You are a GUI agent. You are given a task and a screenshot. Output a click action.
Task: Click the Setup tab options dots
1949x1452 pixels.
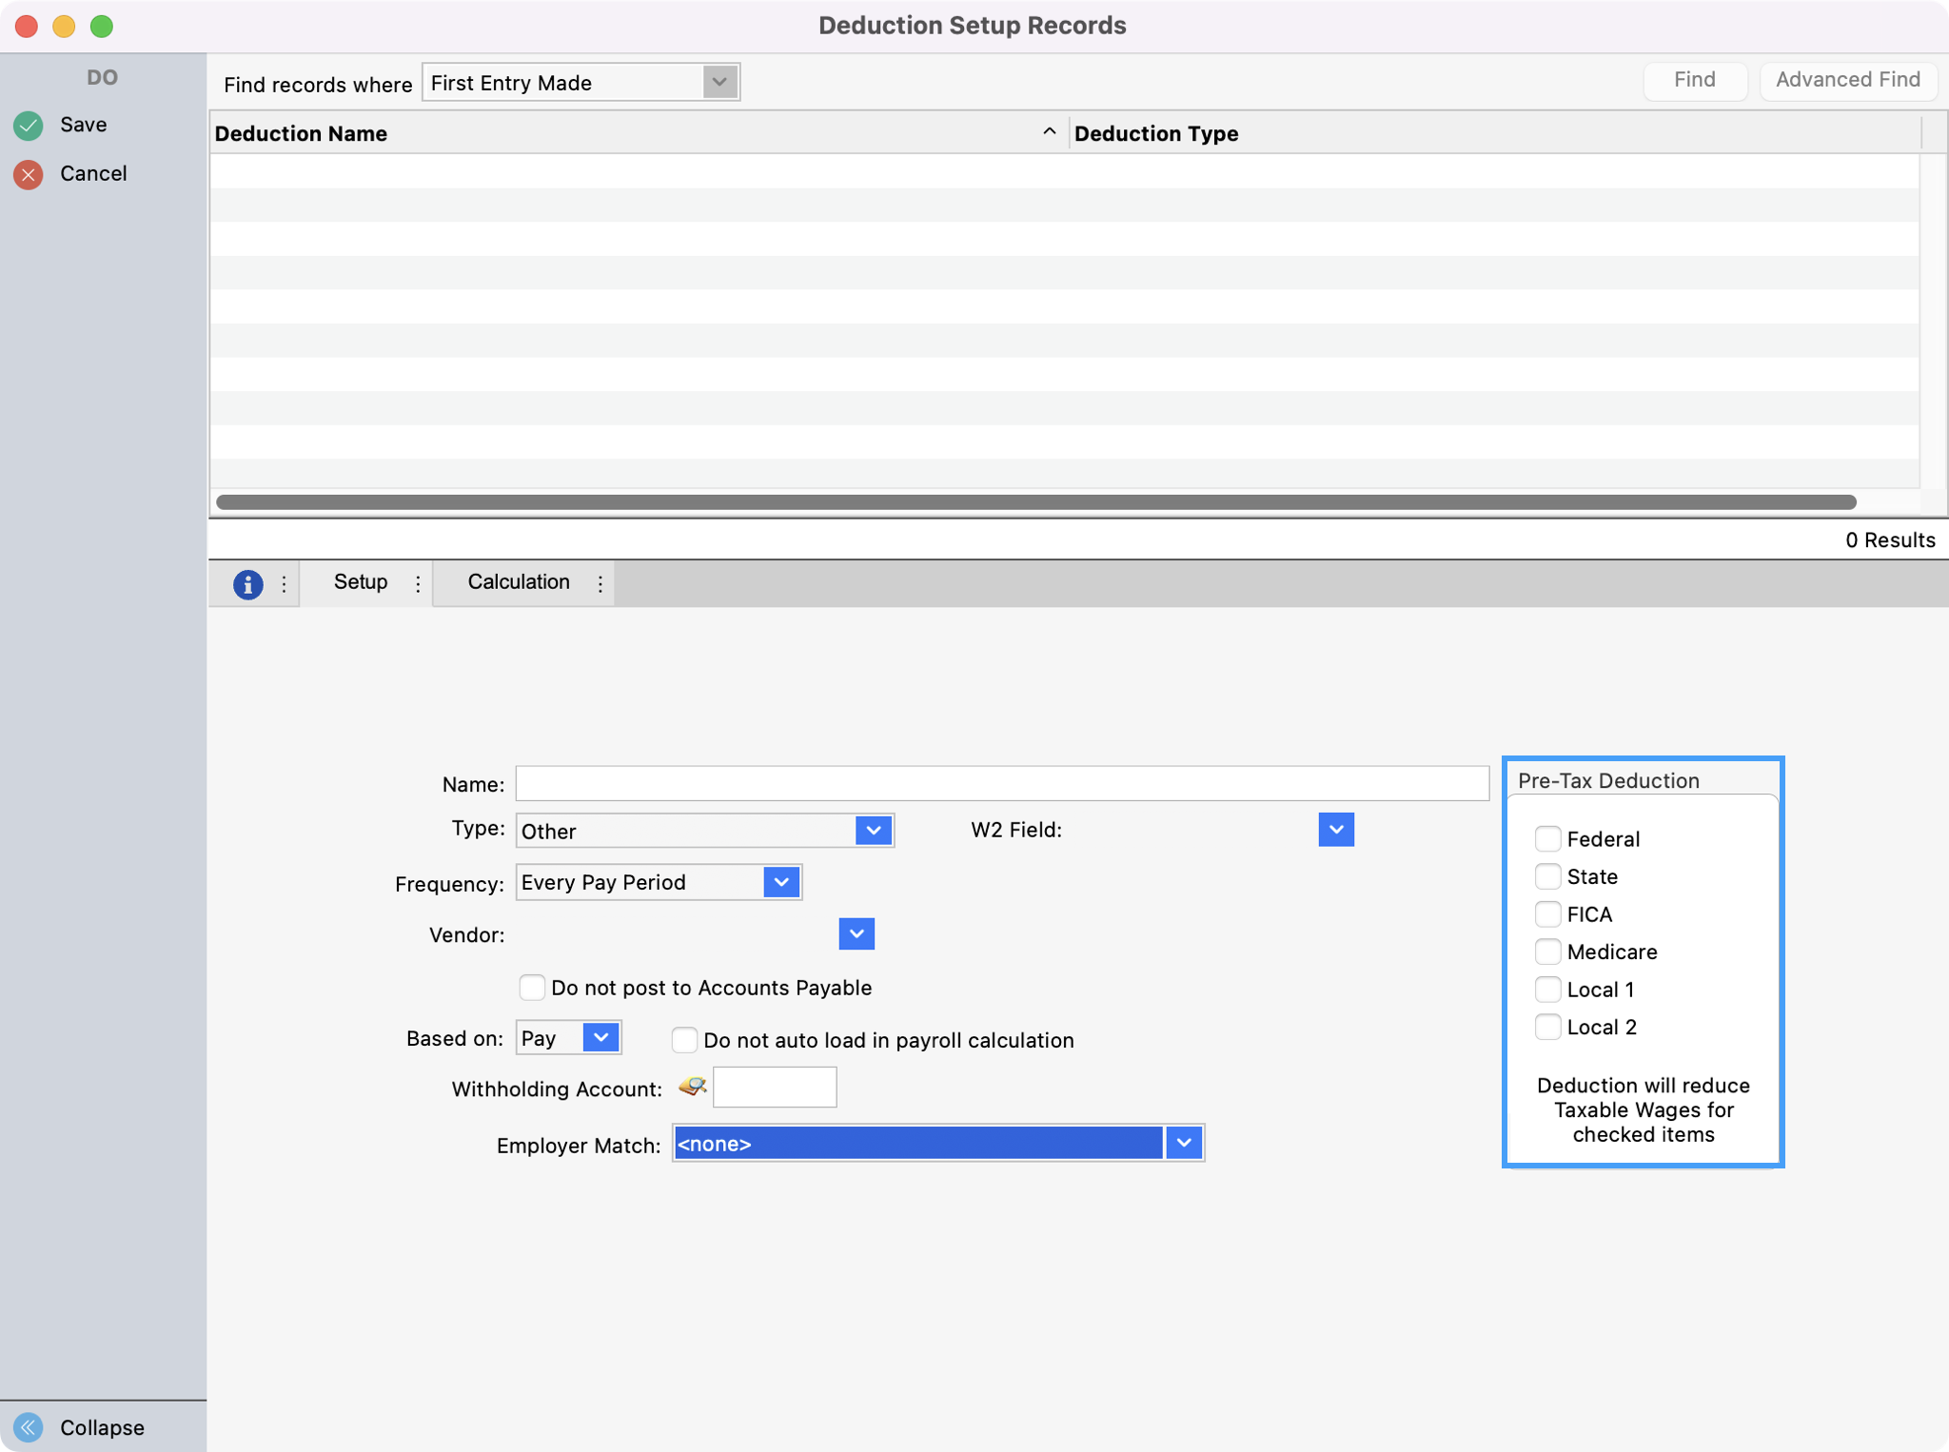click(418, 583)
